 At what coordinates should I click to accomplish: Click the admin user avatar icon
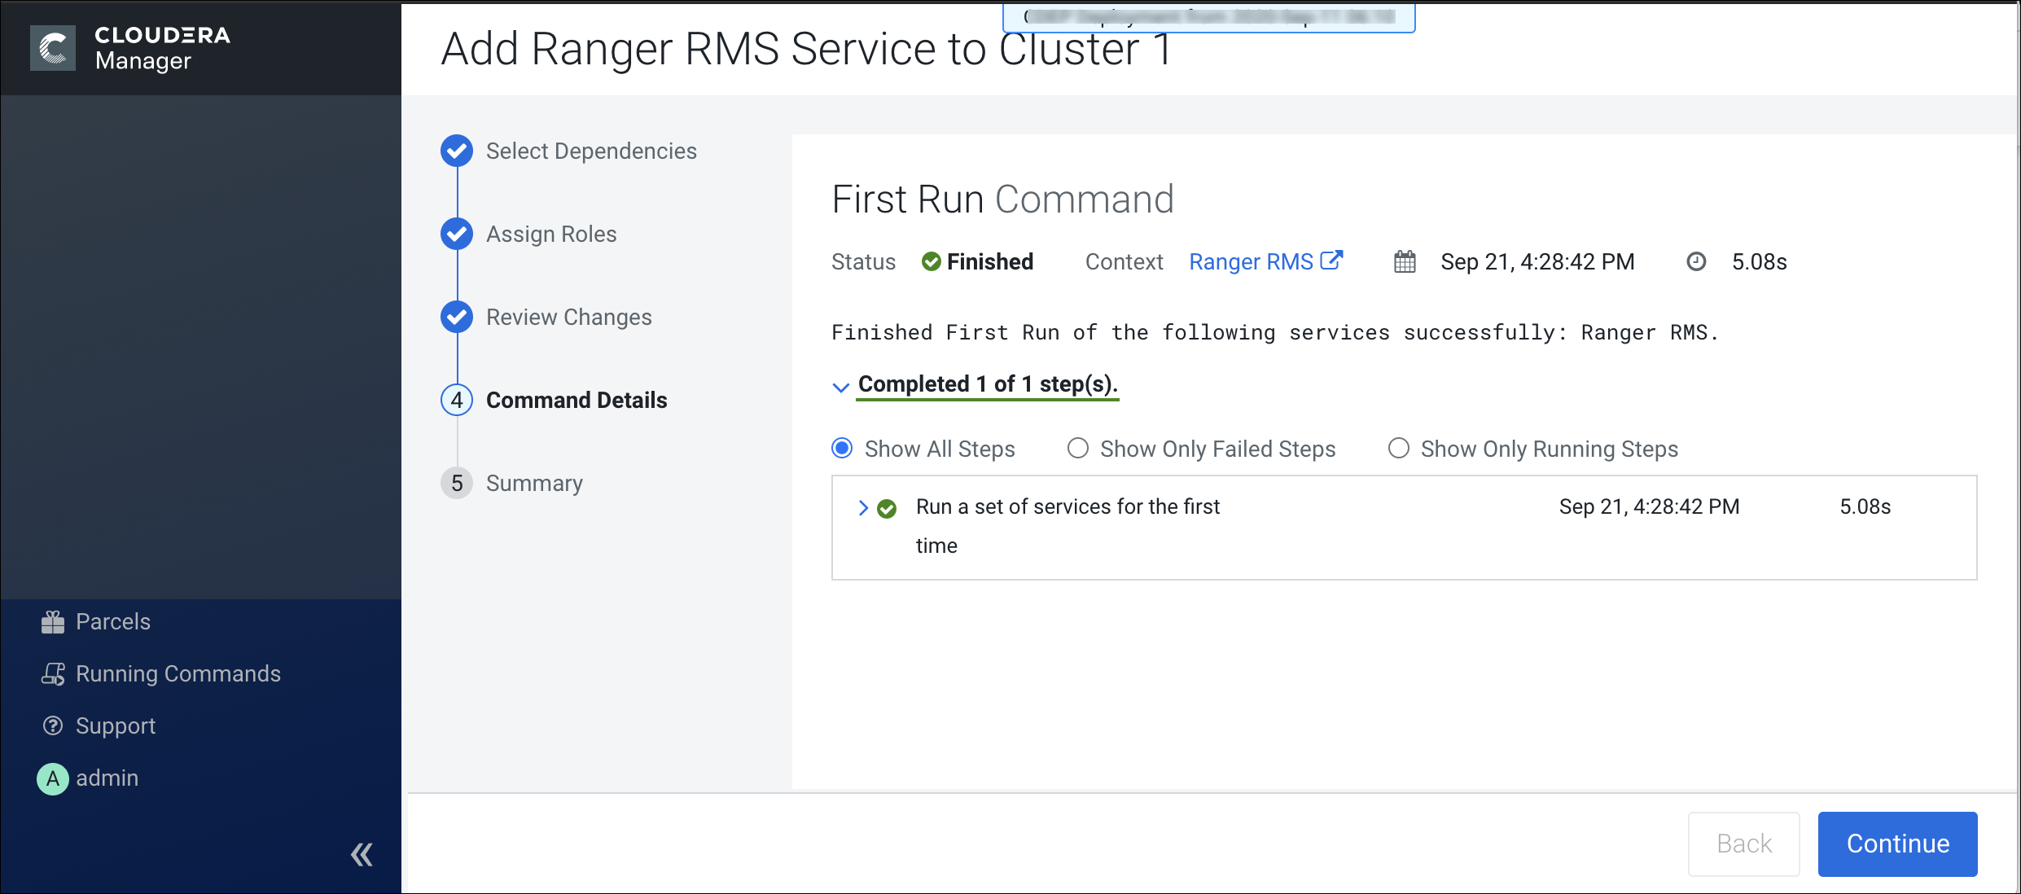[53, 778]
